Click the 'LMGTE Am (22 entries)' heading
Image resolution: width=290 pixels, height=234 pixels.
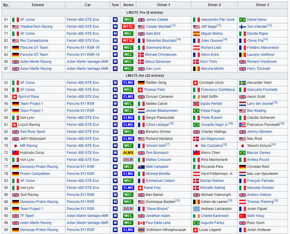pyautogui.click(x=145, y=76)
